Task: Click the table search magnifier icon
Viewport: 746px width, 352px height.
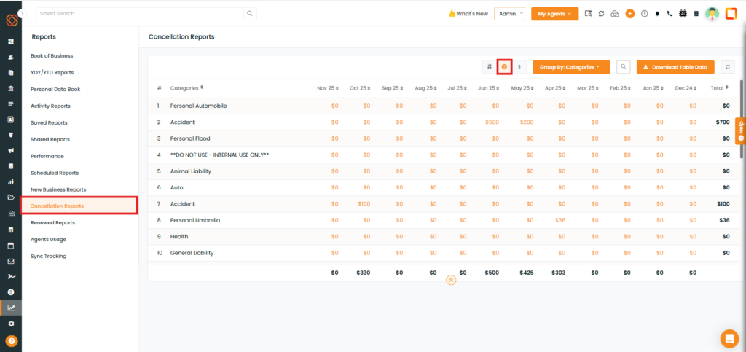Action: click(623, 67)
